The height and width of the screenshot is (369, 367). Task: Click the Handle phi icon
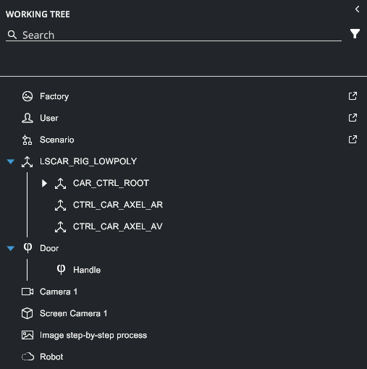pyautogui.click(x=61, y=270)
